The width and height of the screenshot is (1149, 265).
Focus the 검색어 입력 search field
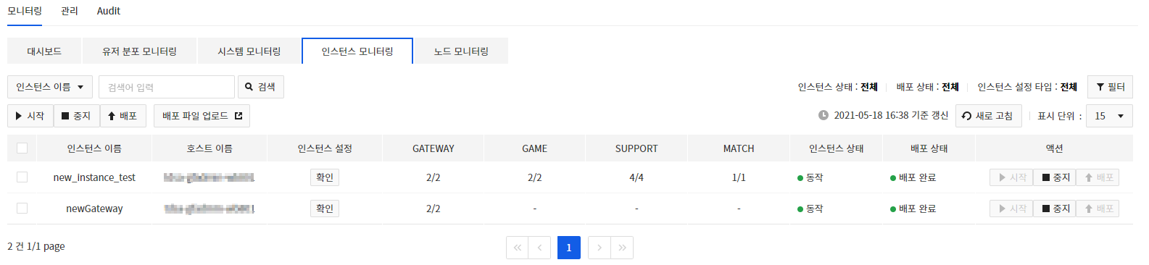(x=167, y=87)
